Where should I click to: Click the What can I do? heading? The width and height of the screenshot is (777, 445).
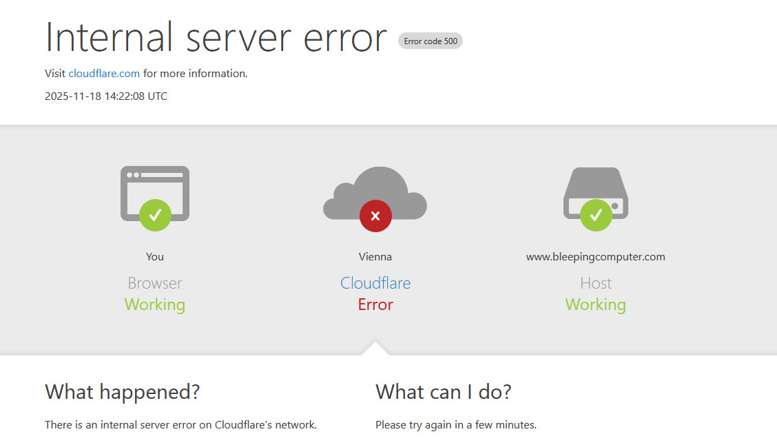(444, 392)
